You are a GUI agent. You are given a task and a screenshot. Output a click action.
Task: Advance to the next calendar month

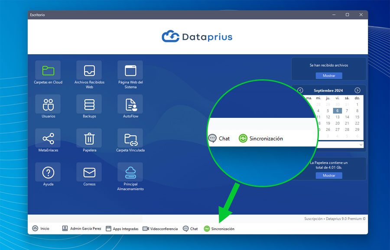pos(357,90)
